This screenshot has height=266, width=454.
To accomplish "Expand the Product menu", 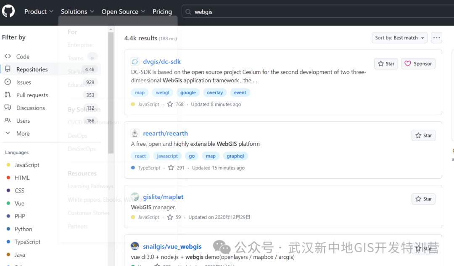I will coord(39,12).
